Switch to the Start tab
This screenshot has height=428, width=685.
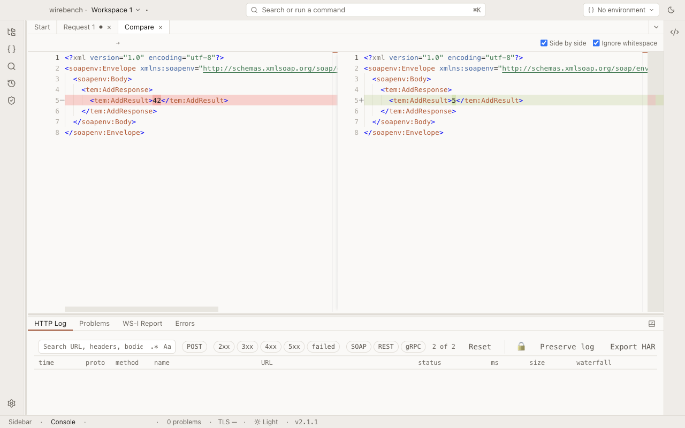coord(42,27)
